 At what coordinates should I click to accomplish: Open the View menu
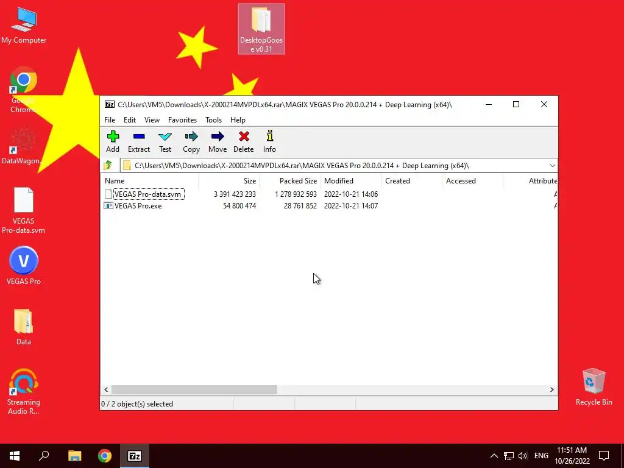[152, 120]
